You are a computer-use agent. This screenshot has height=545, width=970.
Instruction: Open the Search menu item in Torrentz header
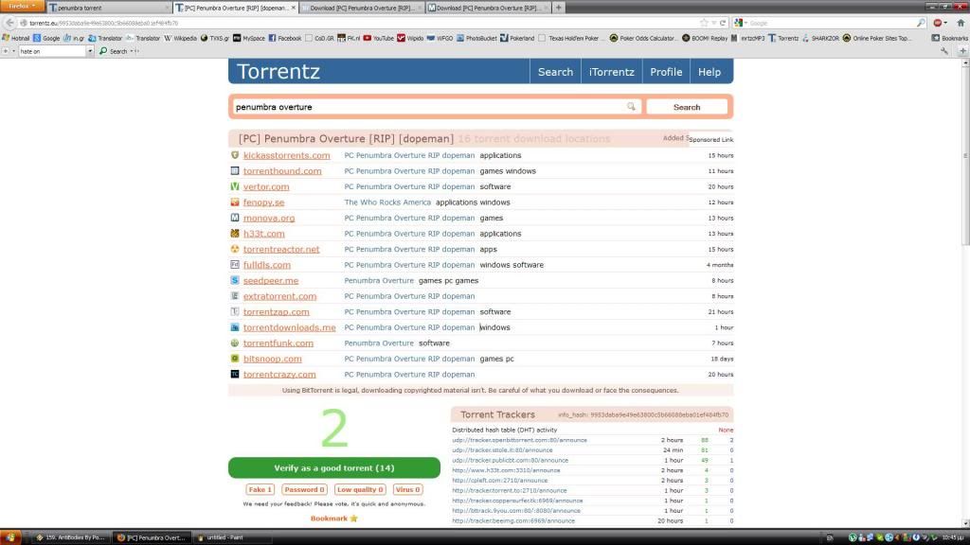(555, 72)
